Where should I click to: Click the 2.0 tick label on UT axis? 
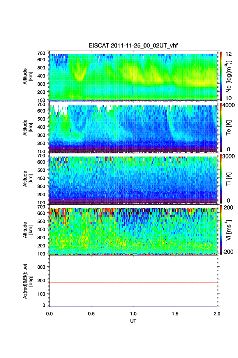point(217,314)
